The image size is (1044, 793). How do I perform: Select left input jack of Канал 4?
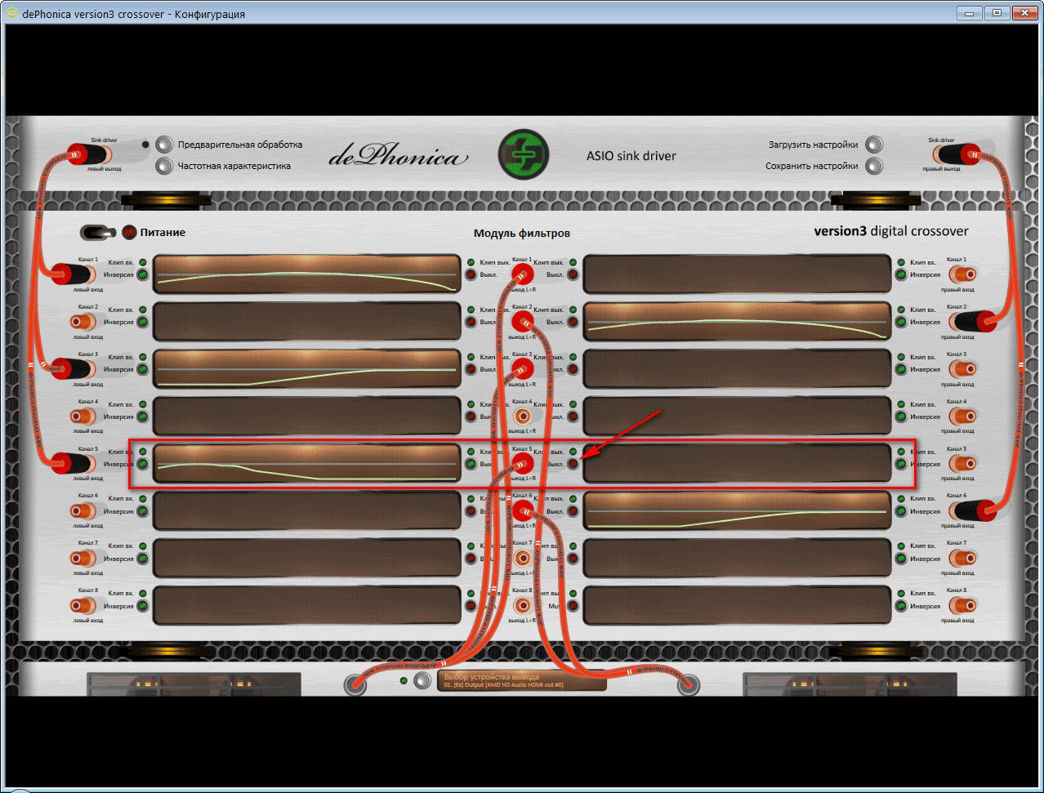point(82,417)
